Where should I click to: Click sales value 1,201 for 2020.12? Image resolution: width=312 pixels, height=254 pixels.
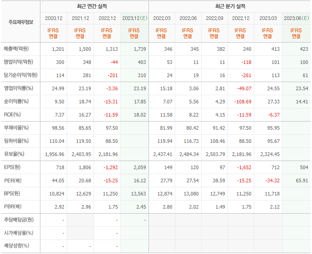[x=58, y=49]
